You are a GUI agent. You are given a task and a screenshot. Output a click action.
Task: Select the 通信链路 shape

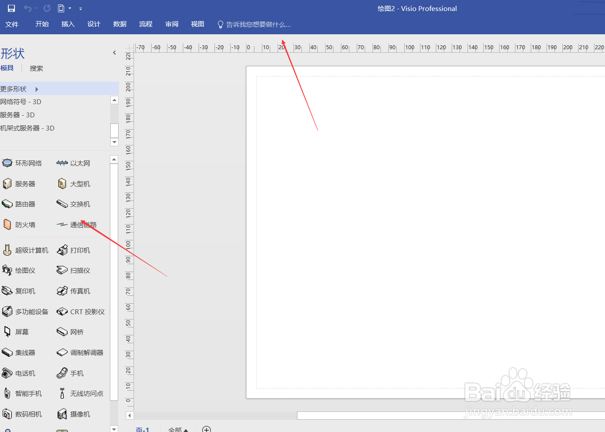point(76,225)
